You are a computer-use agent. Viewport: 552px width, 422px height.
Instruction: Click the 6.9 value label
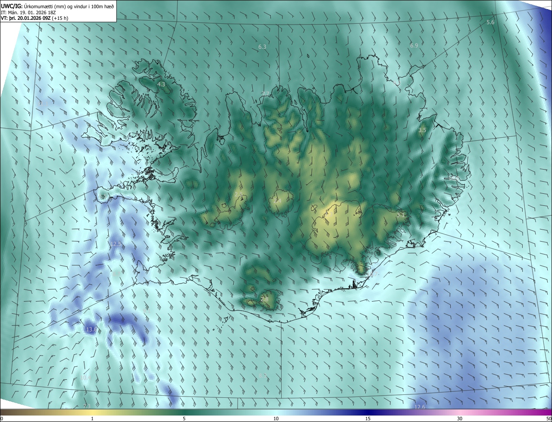pyautogui.click(x=414, y=45)
